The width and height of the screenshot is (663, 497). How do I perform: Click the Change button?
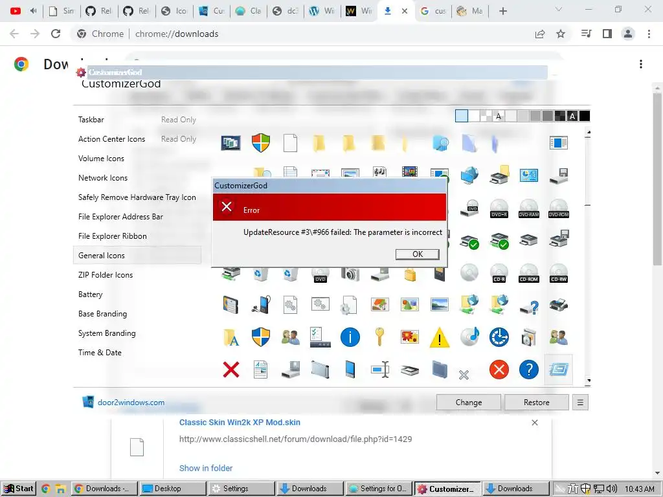point(469,403)
